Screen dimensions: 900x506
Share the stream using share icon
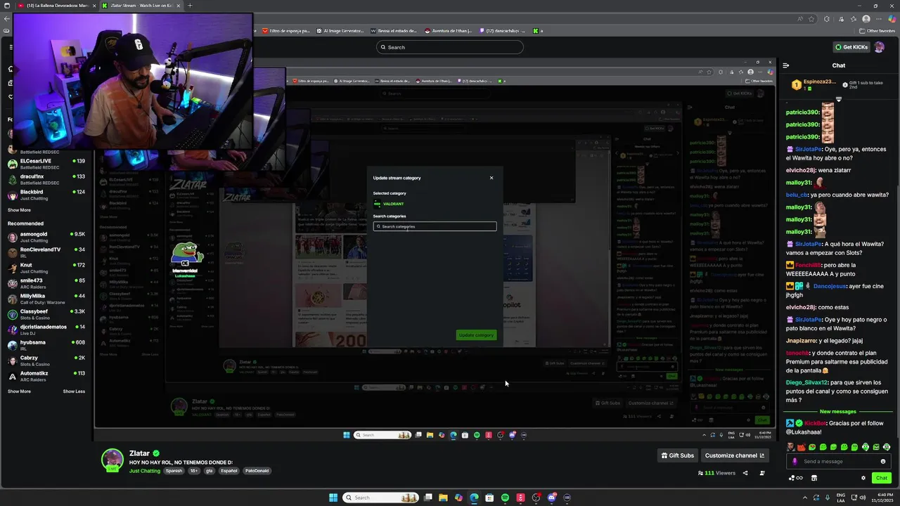(745, 473)
